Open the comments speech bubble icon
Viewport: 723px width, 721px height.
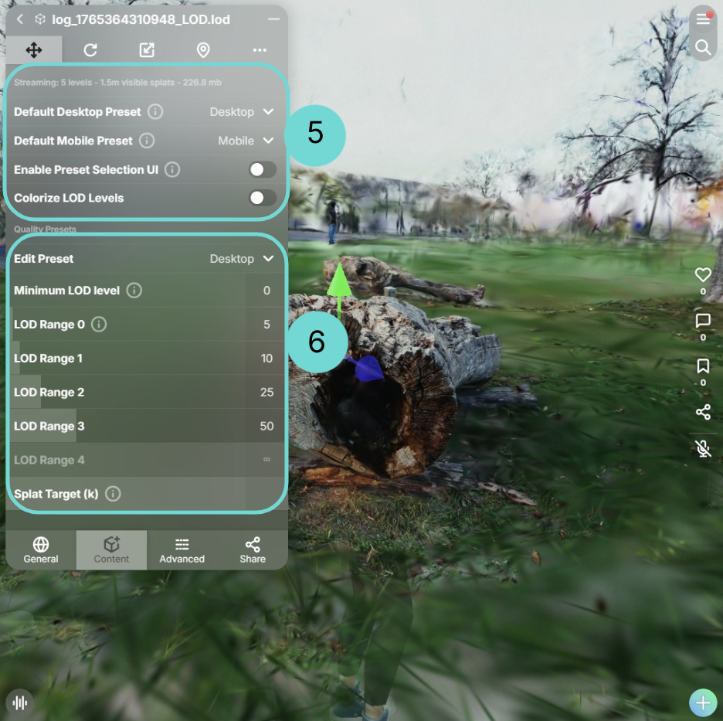click(x=702, y=320)
